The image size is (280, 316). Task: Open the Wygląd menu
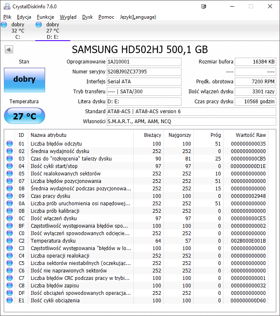pos(68,17)
